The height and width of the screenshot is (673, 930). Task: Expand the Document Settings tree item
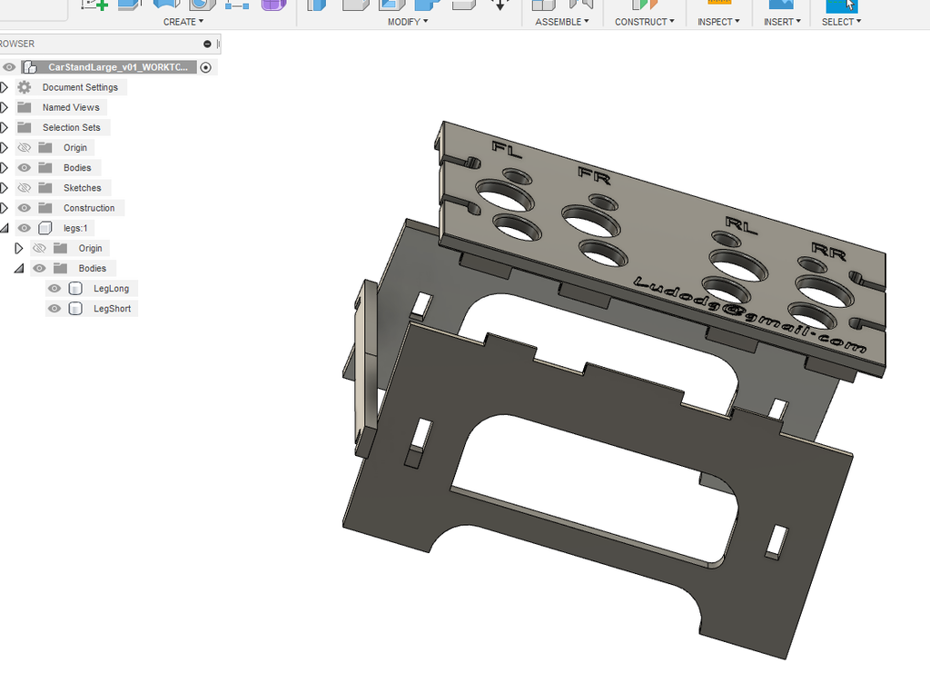tap(5, 87)
